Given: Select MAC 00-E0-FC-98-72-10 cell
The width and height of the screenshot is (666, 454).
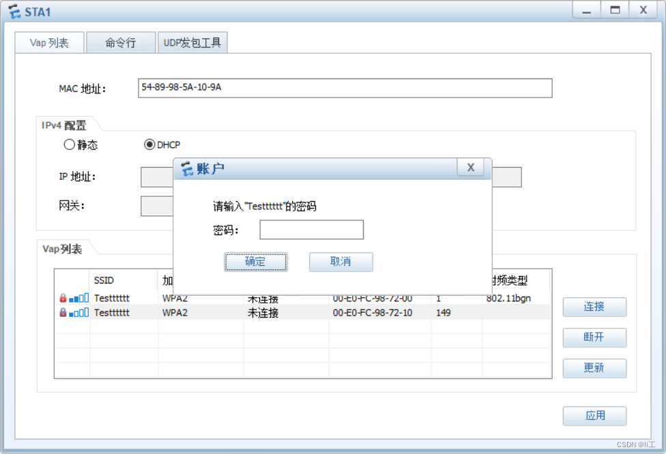Looking at the screenshot, I should tap(372, 313).
